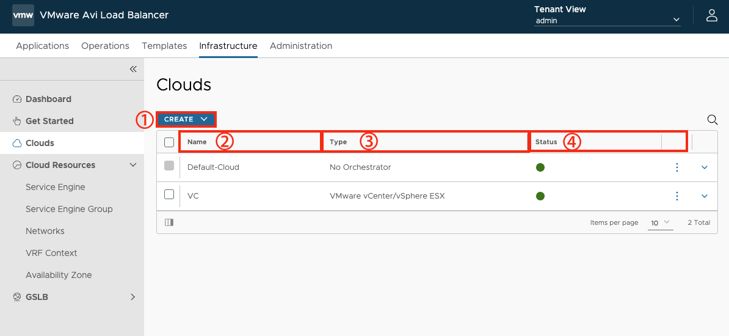Click the Cloud Resources icon

point(17,165)
